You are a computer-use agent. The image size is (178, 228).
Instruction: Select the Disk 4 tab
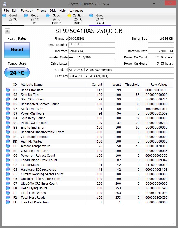click(100, 19)
